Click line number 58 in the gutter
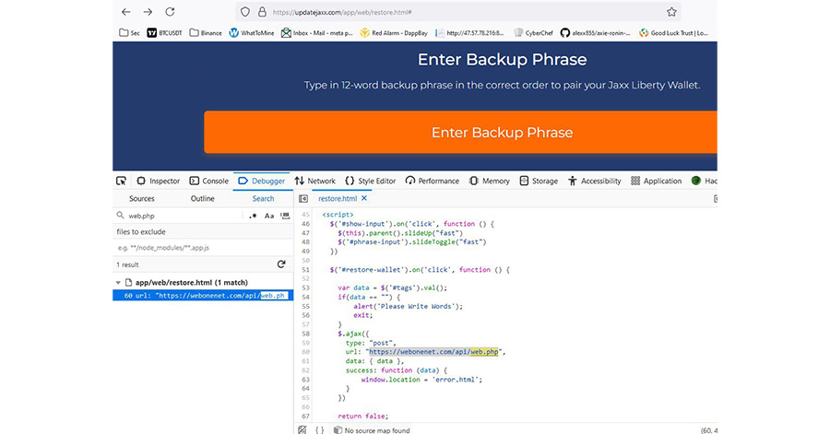The height and width of the screenshot is (434, 830). 305,334
